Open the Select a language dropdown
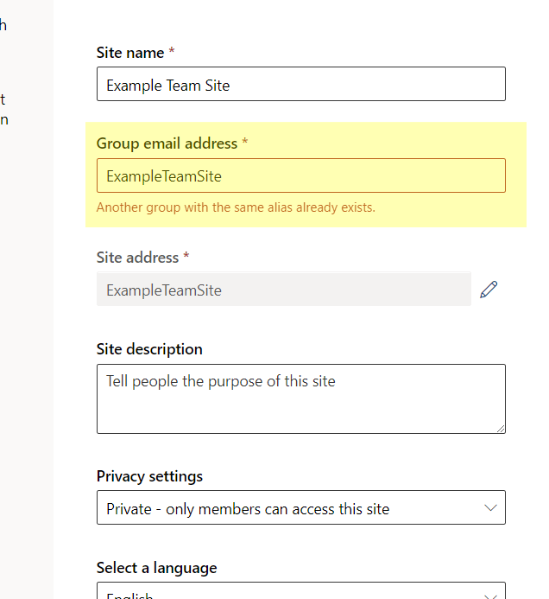The width and height of the screenshot is (549, 599). (x=301, y=590)
